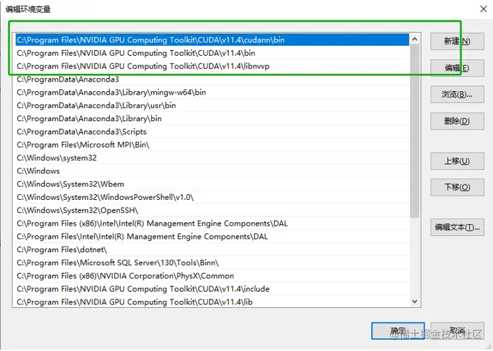Image resolution: width=493 pixels, height=351 pixels.
Task: Open the 浏览(B)... dialog
Action: 457,94
